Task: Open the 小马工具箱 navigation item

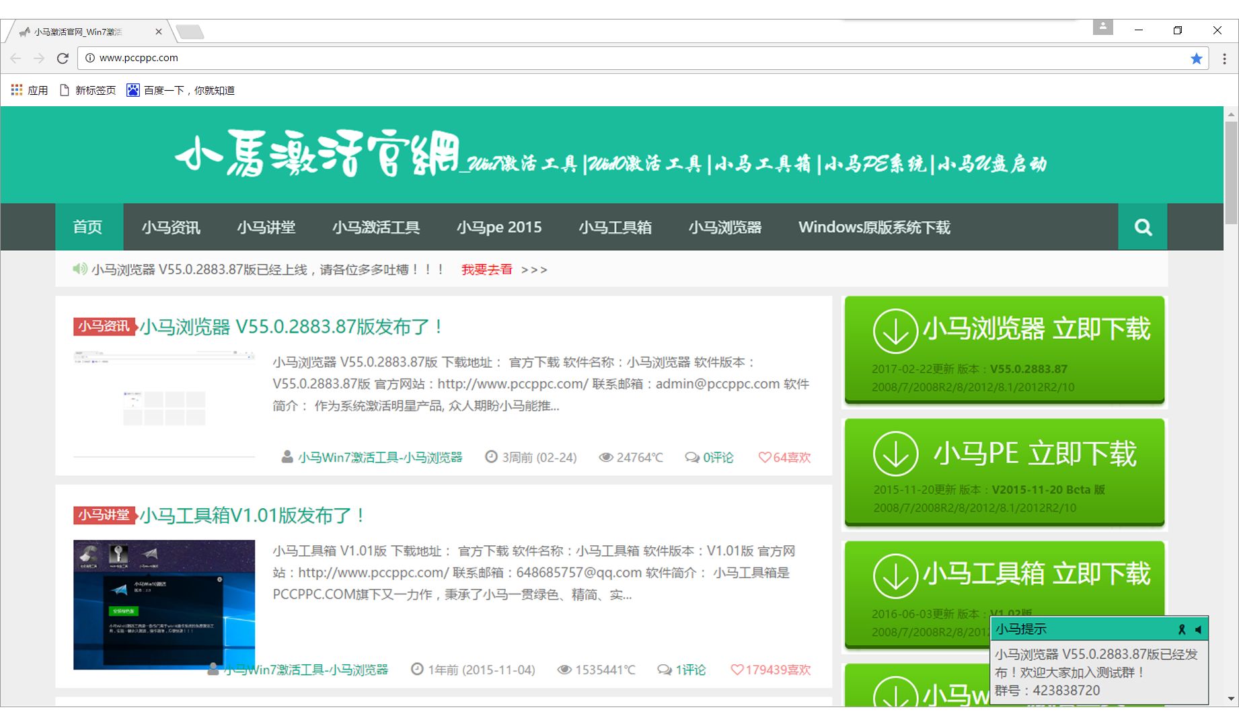Action: coord(615,227)
